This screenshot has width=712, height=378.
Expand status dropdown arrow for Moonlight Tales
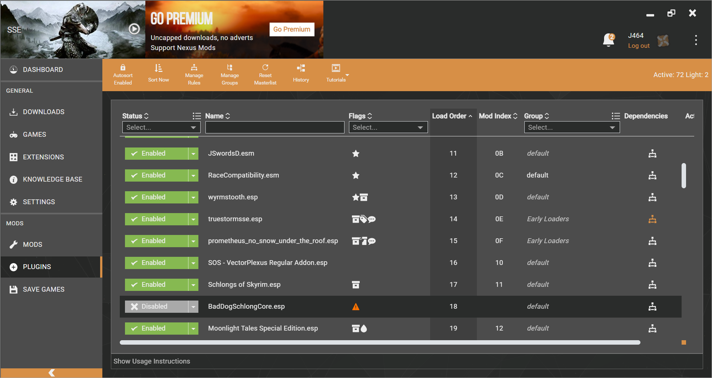coord(193,328)
